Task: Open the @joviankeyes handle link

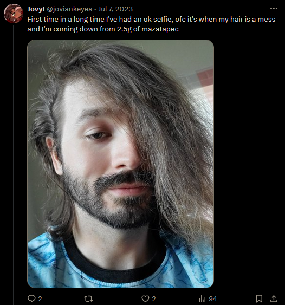Action: [70, 9]
